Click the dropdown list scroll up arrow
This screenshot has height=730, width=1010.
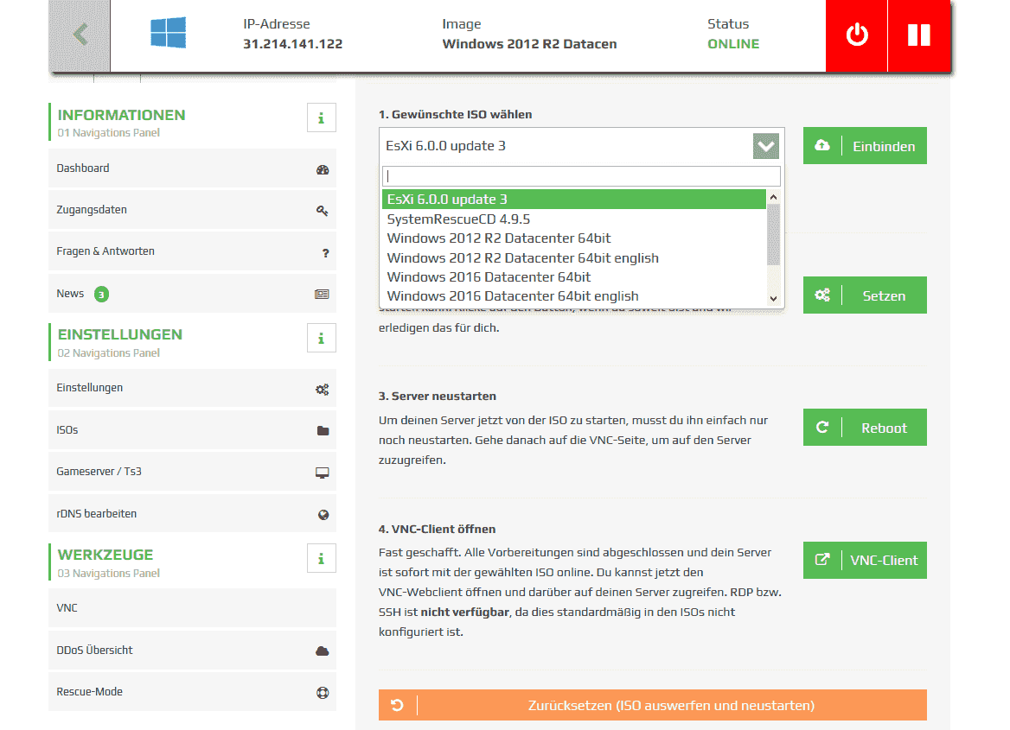click(x=774, y=197)
